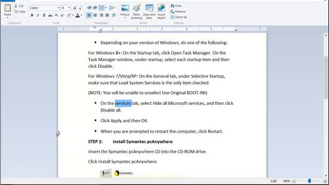This screenshot has height=185, width=329.
Task: Apply the font color letter A
Action: [x=78, y=15]
